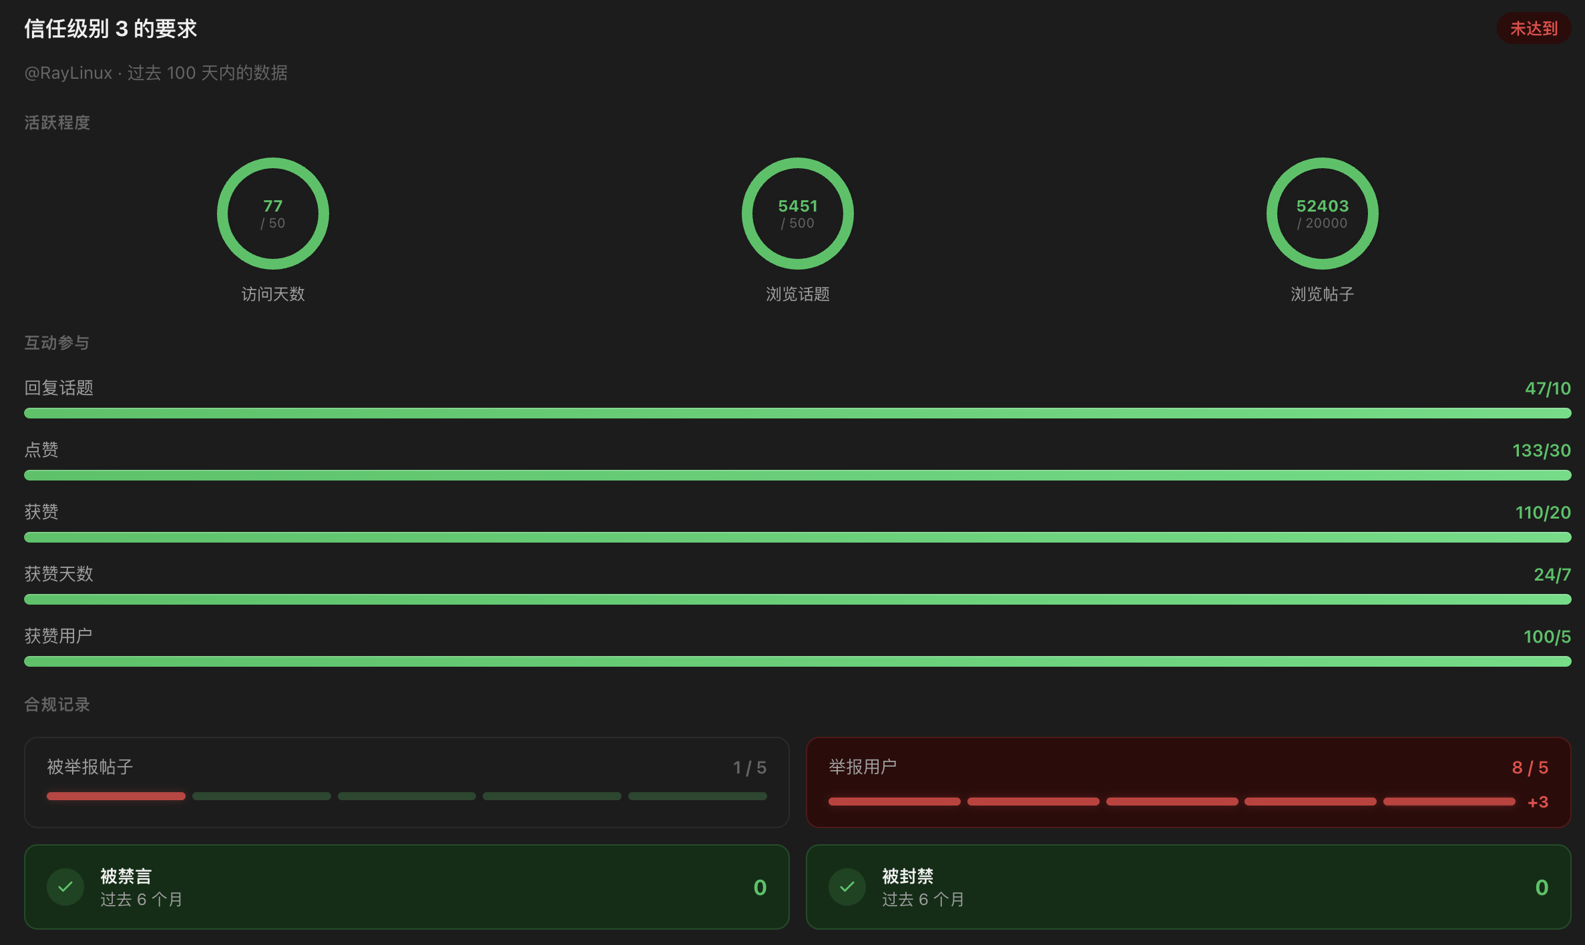The width and height of the screenshot is (1585, 945).
Task: Click the green checkmark icon beside 被封禁
Action: point(847,887)
